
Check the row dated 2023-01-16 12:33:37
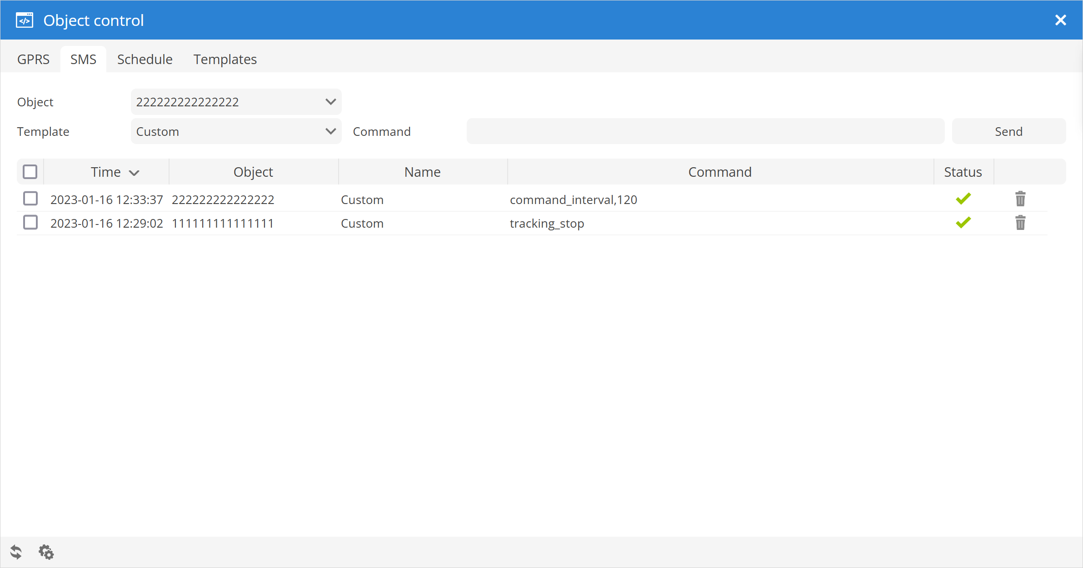(x=30, y=199)
